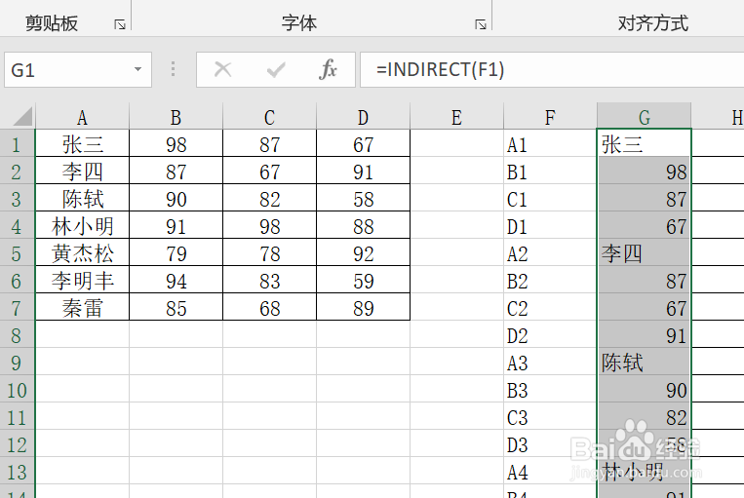744x498 pixels.
Task: Click the Enter checkmark formula button
Action: 276,70
